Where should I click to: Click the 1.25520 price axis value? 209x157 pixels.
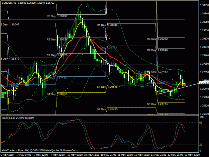point(204,106)
